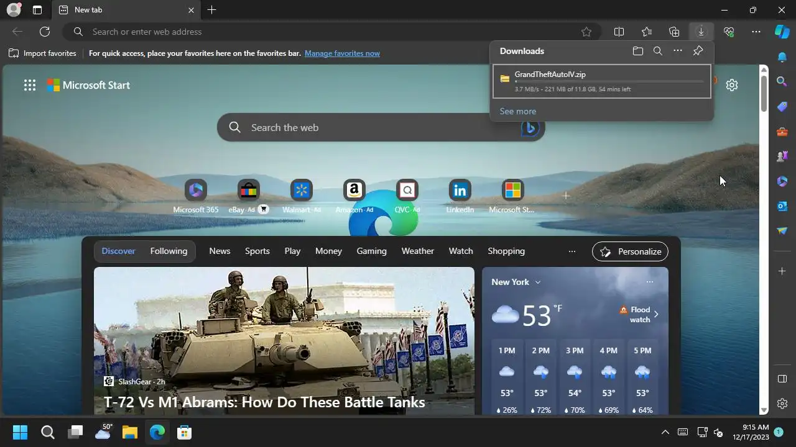Open the Sports feed tab
Viewport: 796px width, 447px height.
pos(257,251)
